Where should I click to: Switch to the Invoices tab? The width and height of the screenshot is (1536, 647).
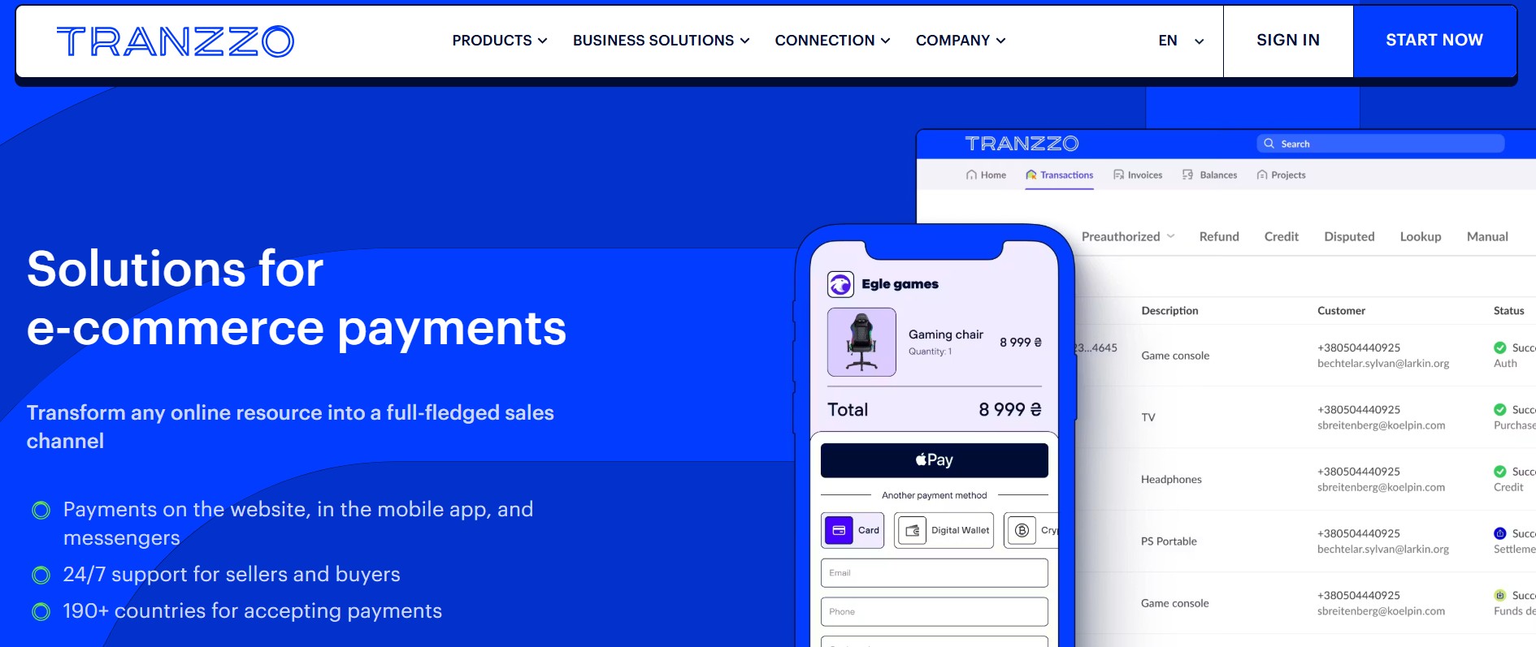1138,175
